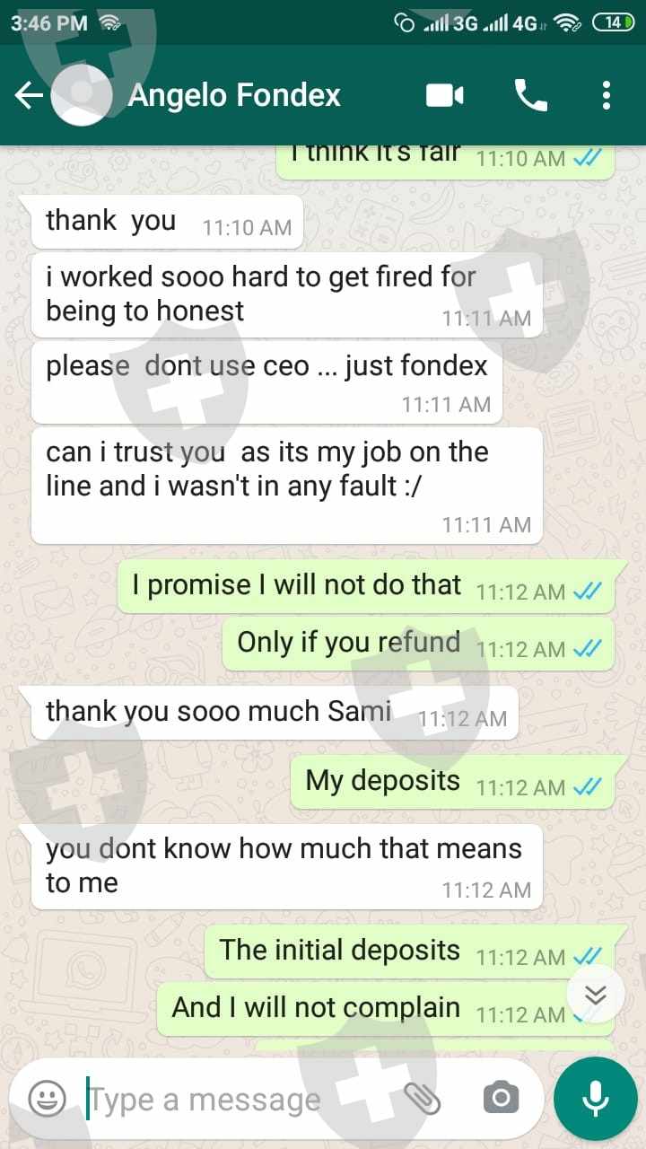The width and height of the screenshot is (646, 1149).
Task: Start a video call with Angelo Fondex
Action: [x=445, y=95]
